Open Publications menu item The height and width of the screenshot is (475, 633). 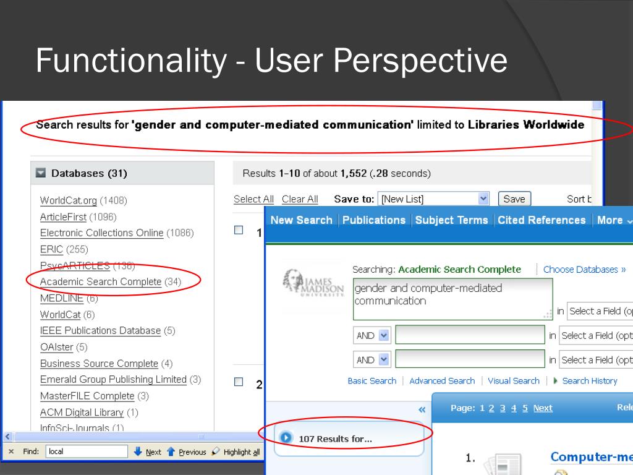[374, 220]
